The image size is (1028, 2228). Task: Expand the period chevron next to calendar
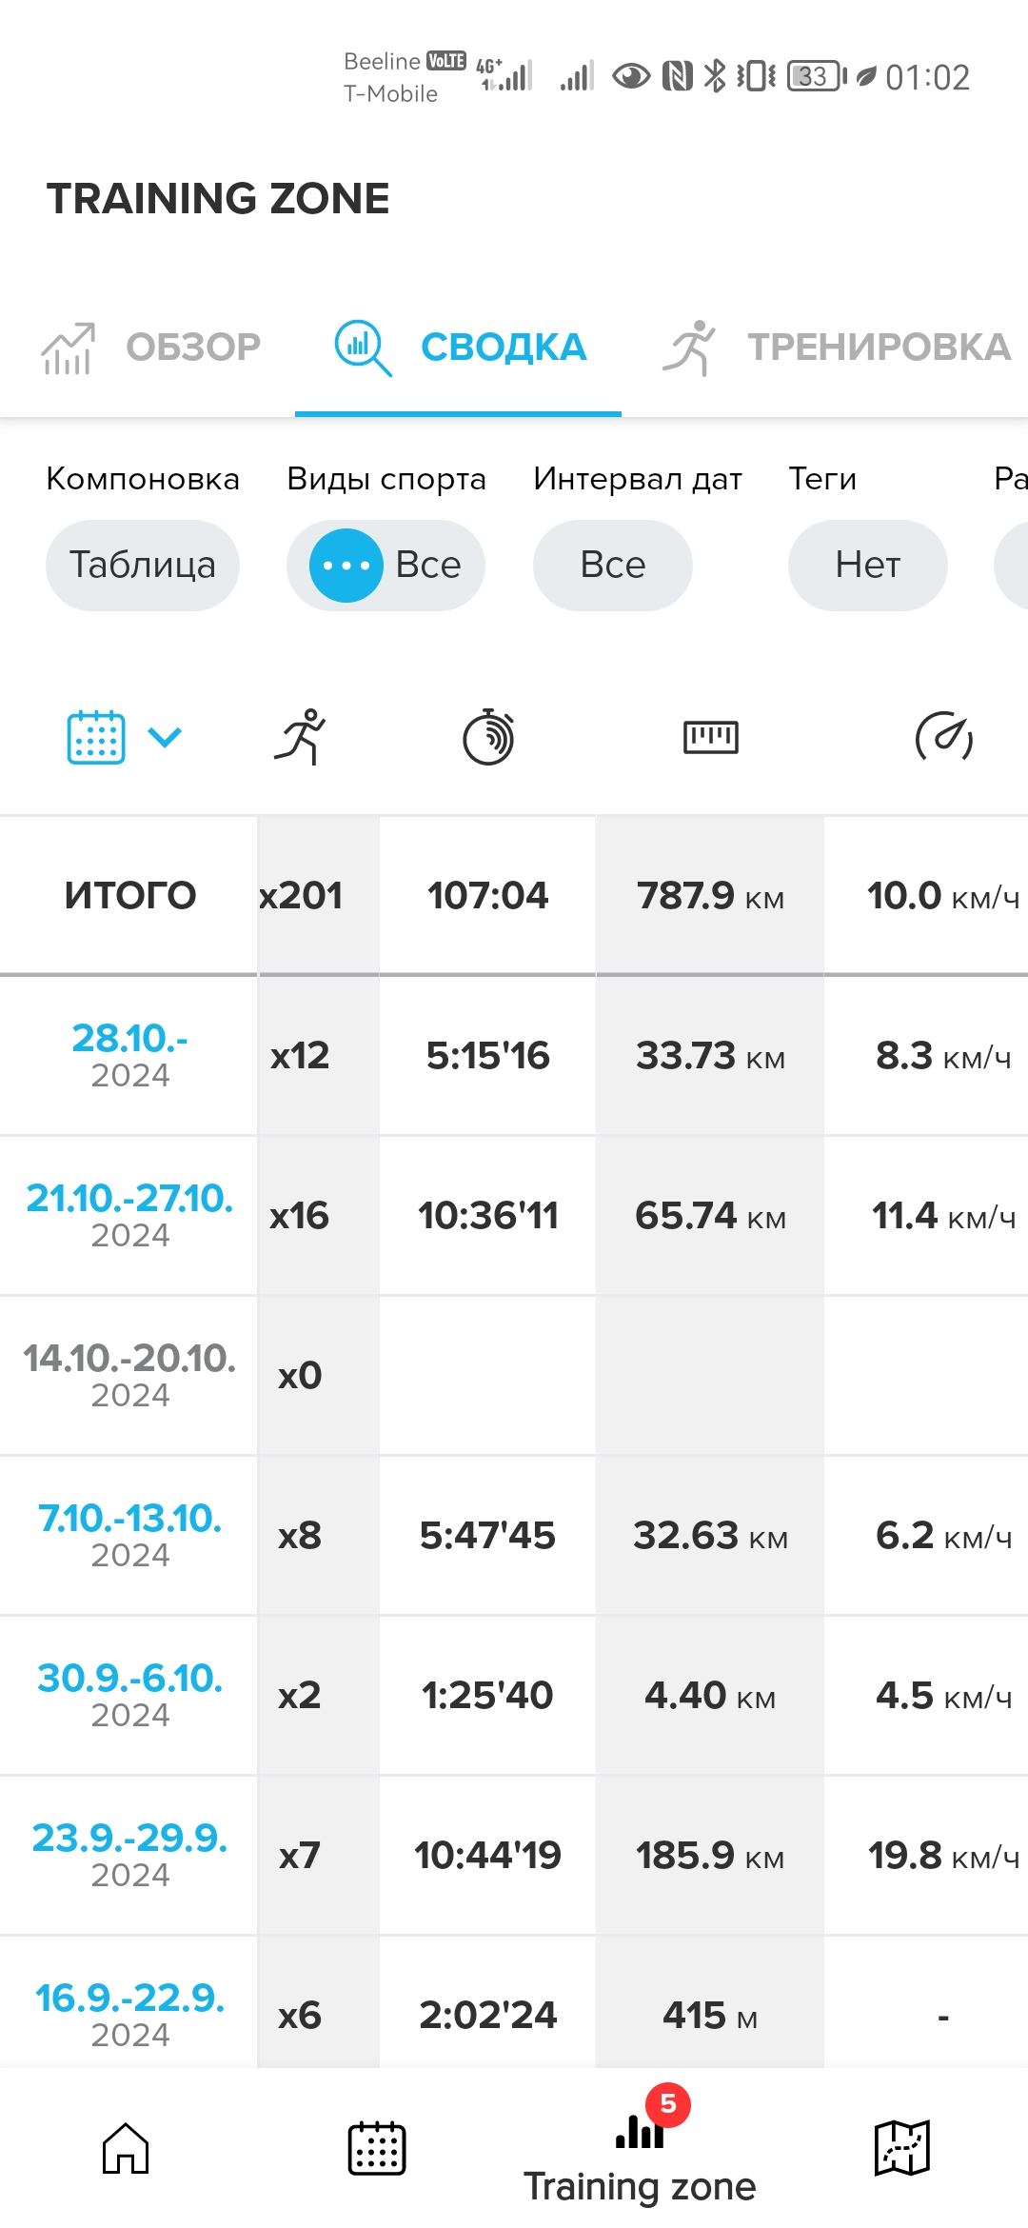165,737
